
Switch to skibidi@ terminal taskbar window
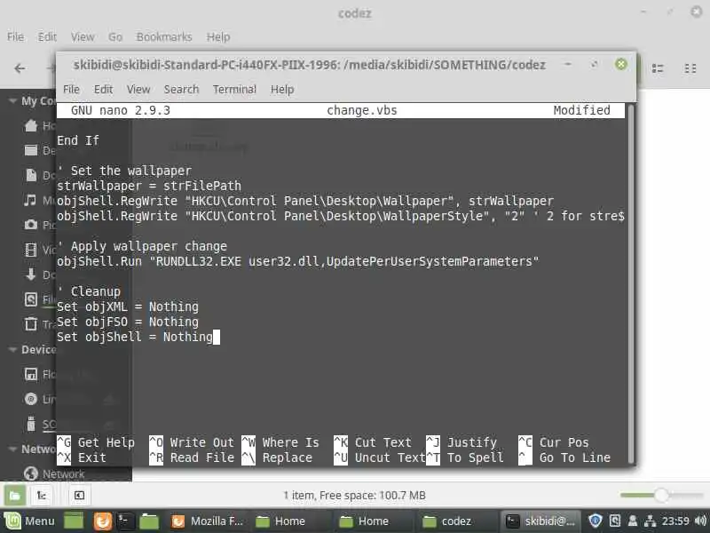tap(540, 521)
